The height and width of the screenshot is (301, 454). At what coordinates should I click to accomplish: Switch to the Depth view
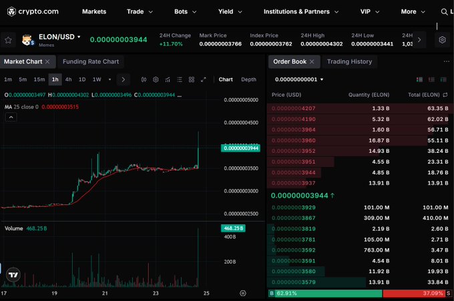[249, 79]
